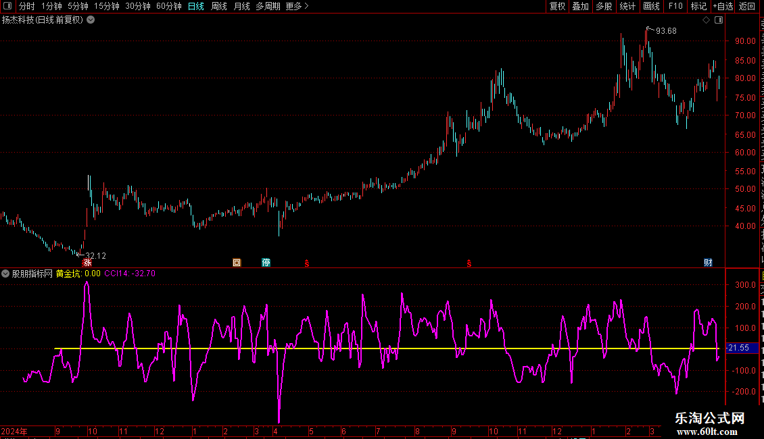The image size is (764, 439).
Task: Click the month 9 marker after 2024年
Action: point(58,431)
